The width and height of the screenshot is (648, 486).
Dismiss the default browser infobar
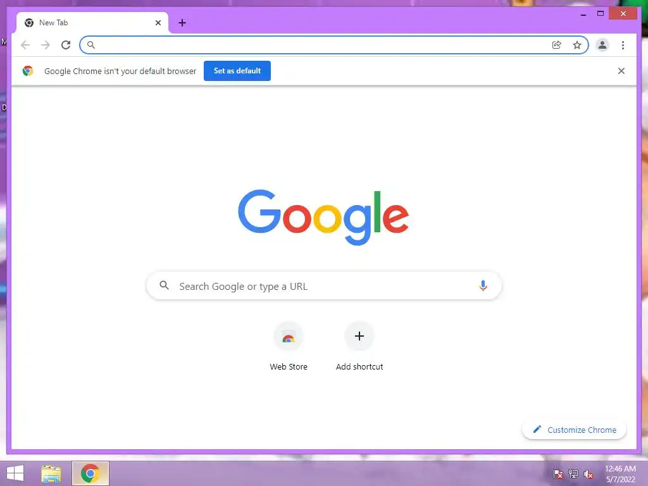(621, 71)
